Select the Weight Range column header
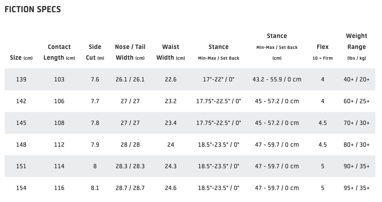Screen dimensions: 382x202 point(357,47)
